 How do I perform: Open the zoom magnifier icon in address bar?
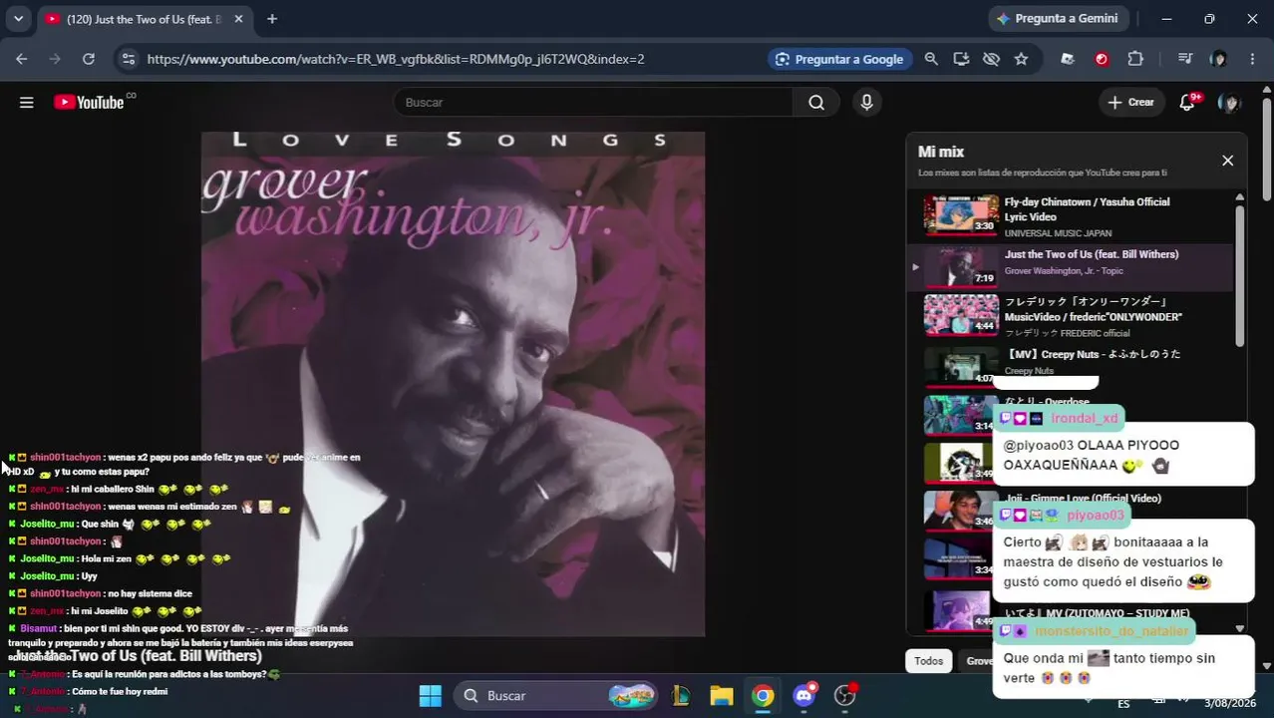coord(931,59)
